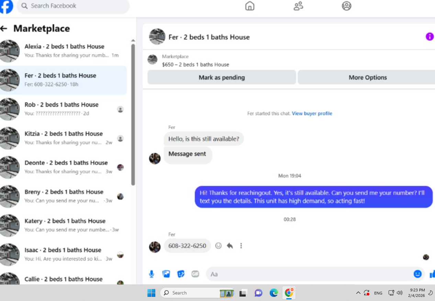
Task: Send a thumbs-up like
Action: pyautogui.click(x=432, y=274)
